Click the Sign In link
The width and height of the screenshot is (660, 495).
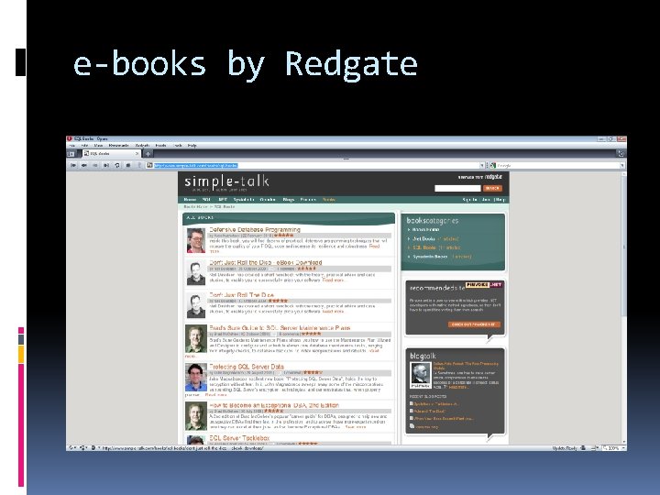point(469,200)
